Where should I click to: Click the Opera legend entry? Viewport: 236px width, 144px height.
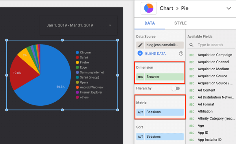tap(82, 82)
